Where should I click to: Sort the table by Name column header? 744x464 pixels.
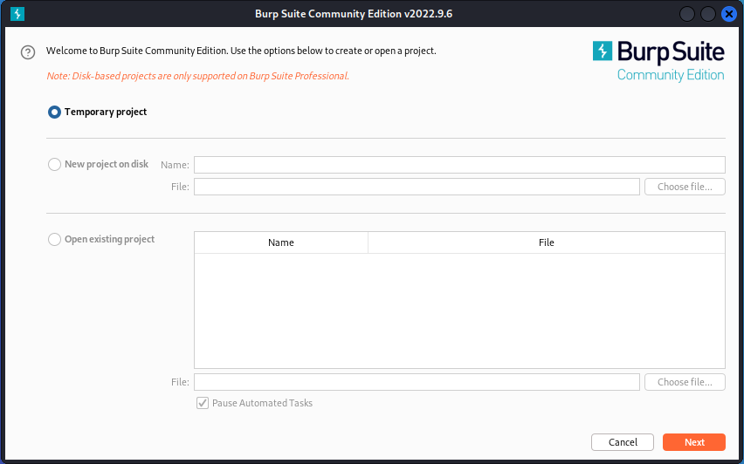(x=281, y=242)
